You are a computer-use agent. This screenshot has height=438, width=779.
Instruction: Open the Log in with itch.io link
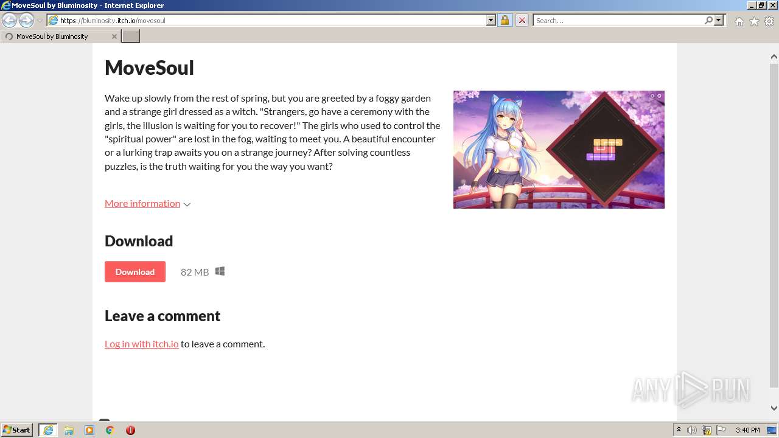pyautogui.click(x=142, y=344)
